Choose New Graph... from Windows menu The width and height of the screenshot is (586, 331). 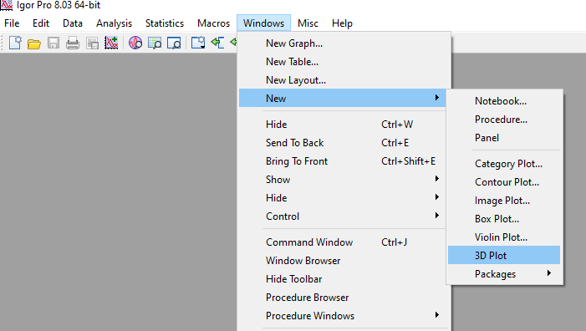click(342, 43)
